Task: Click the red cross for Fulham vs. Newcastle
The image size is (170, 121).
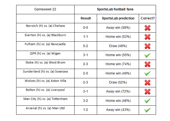Action: [x=147, y=46]
